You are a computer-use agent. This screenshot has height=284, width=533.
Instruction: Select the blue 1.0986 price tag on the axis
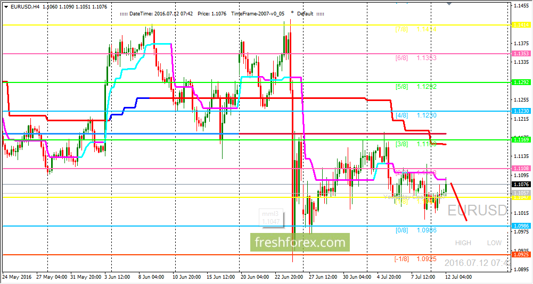521,226
